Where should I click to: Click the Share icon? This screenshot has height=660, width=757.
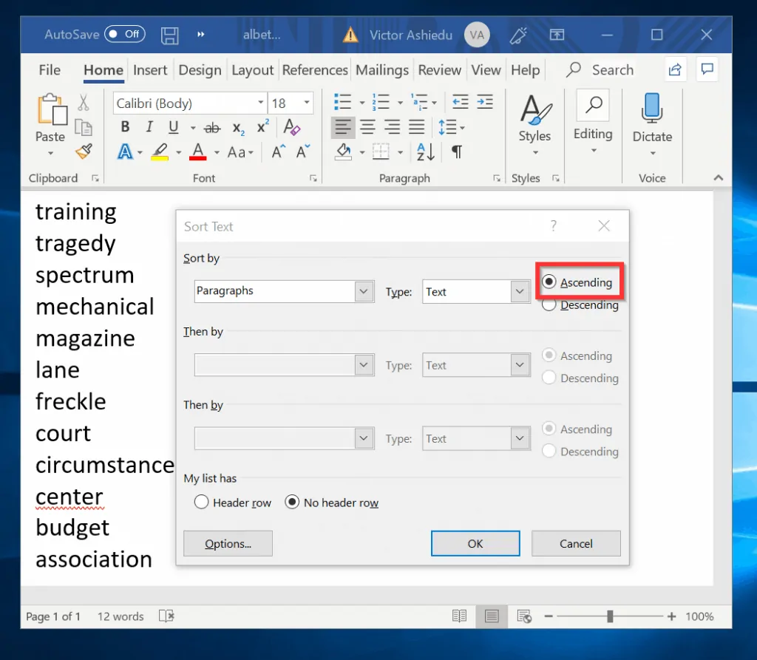coord(675,69)
